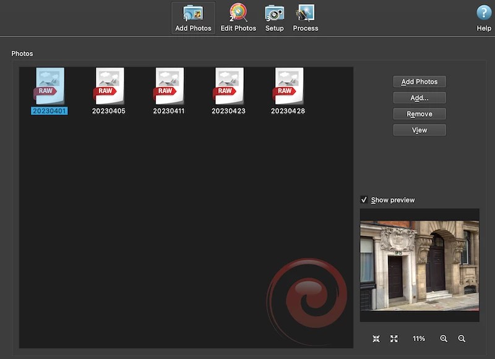Image resolution: width=495 pixels, height=359 pixels.
Task: Toggle the Show preview checkbox
Action: tap(365, 200)
